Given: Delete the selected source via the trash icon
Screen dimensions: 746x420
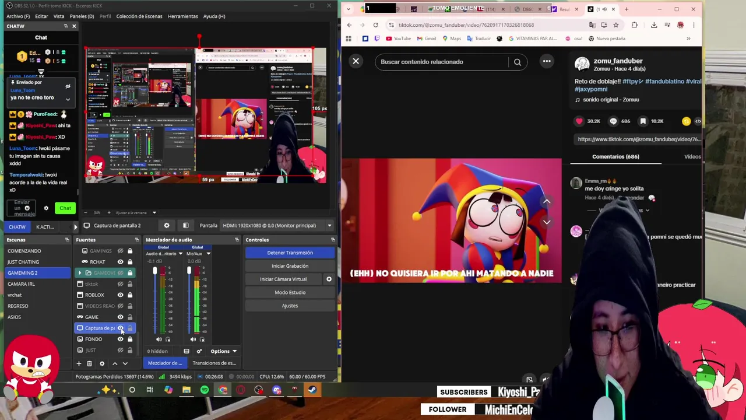Looking at the screenshot, I should (89, 363).
